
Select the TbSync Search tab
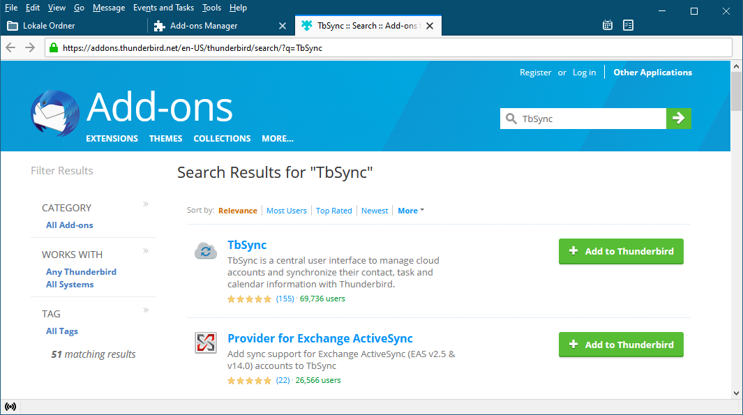(368, 26)
